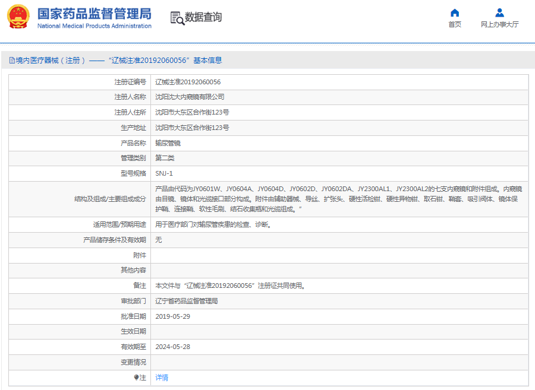Select the 注册人住所 address value
The width and height of the screenshot is (535, 390).
192,112
